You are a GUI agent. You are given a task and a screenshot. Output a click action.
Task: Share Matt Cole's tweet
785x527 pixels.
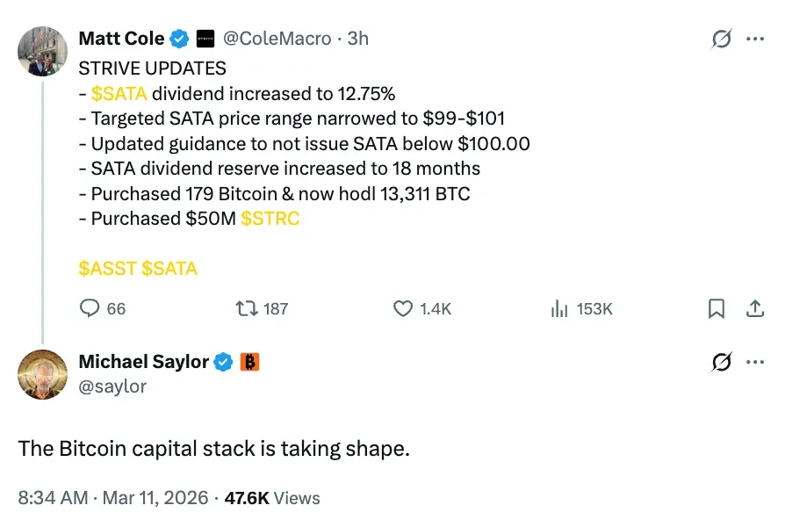(x=754, y=308)
